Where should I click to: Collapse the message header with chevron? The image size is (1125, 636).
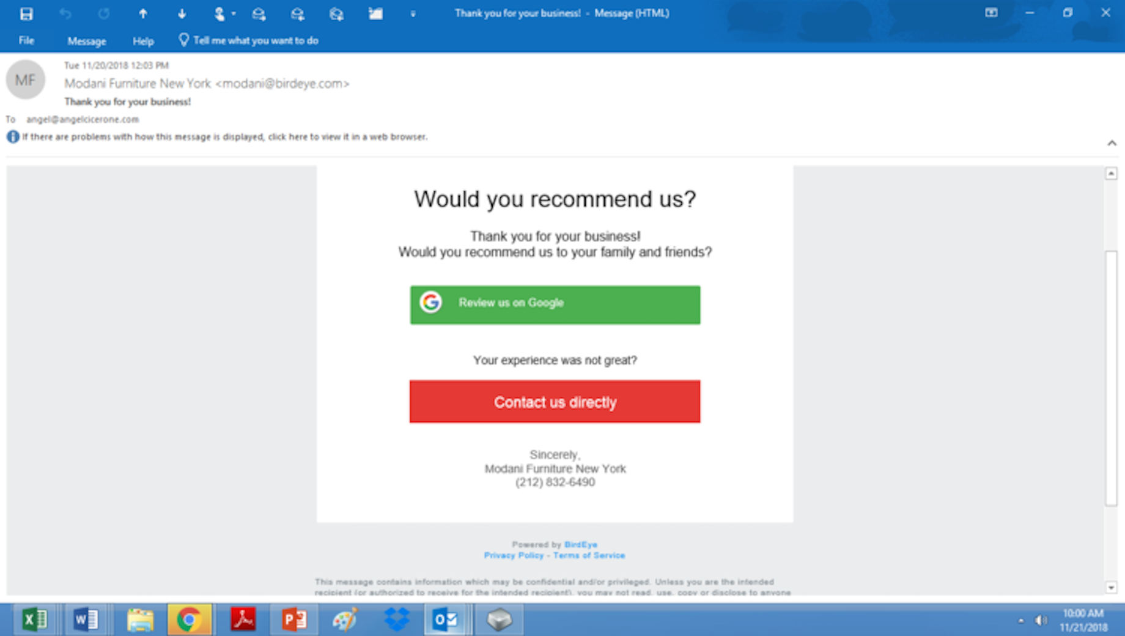[x=1112, y=143]
